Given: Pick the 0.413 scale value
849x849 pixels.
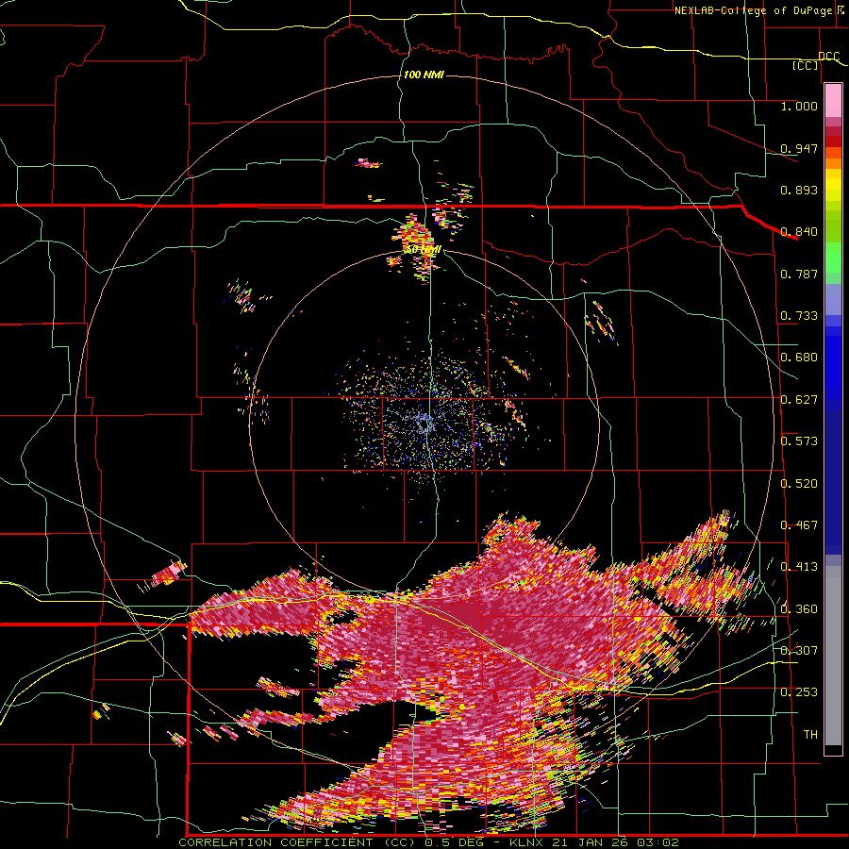Looking at the screenshot, I should [x=799, y=567].
